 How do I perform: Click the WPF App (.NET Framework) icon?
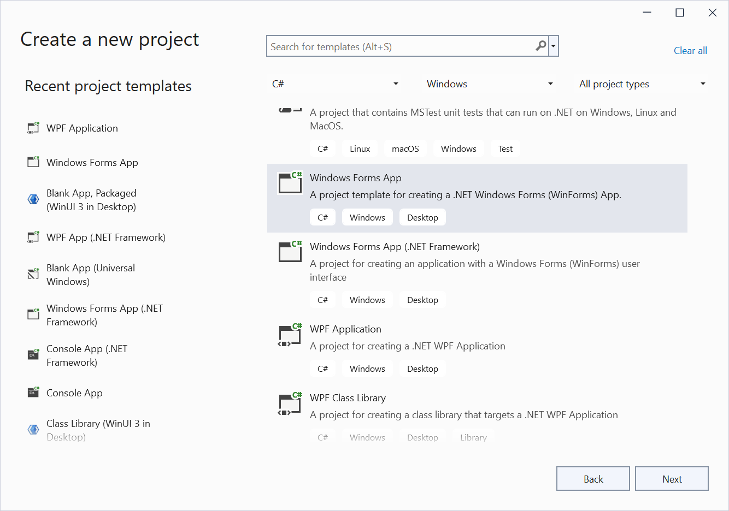click(33, 237)
